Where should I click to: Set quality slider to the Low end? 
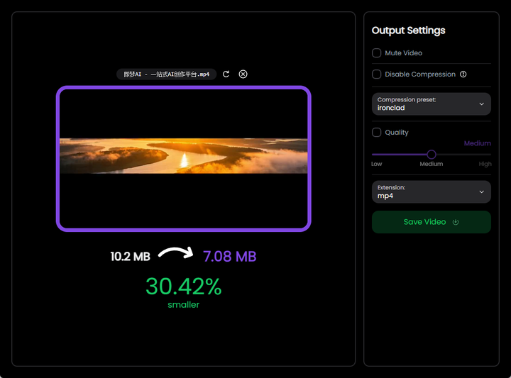coord(373,155)
